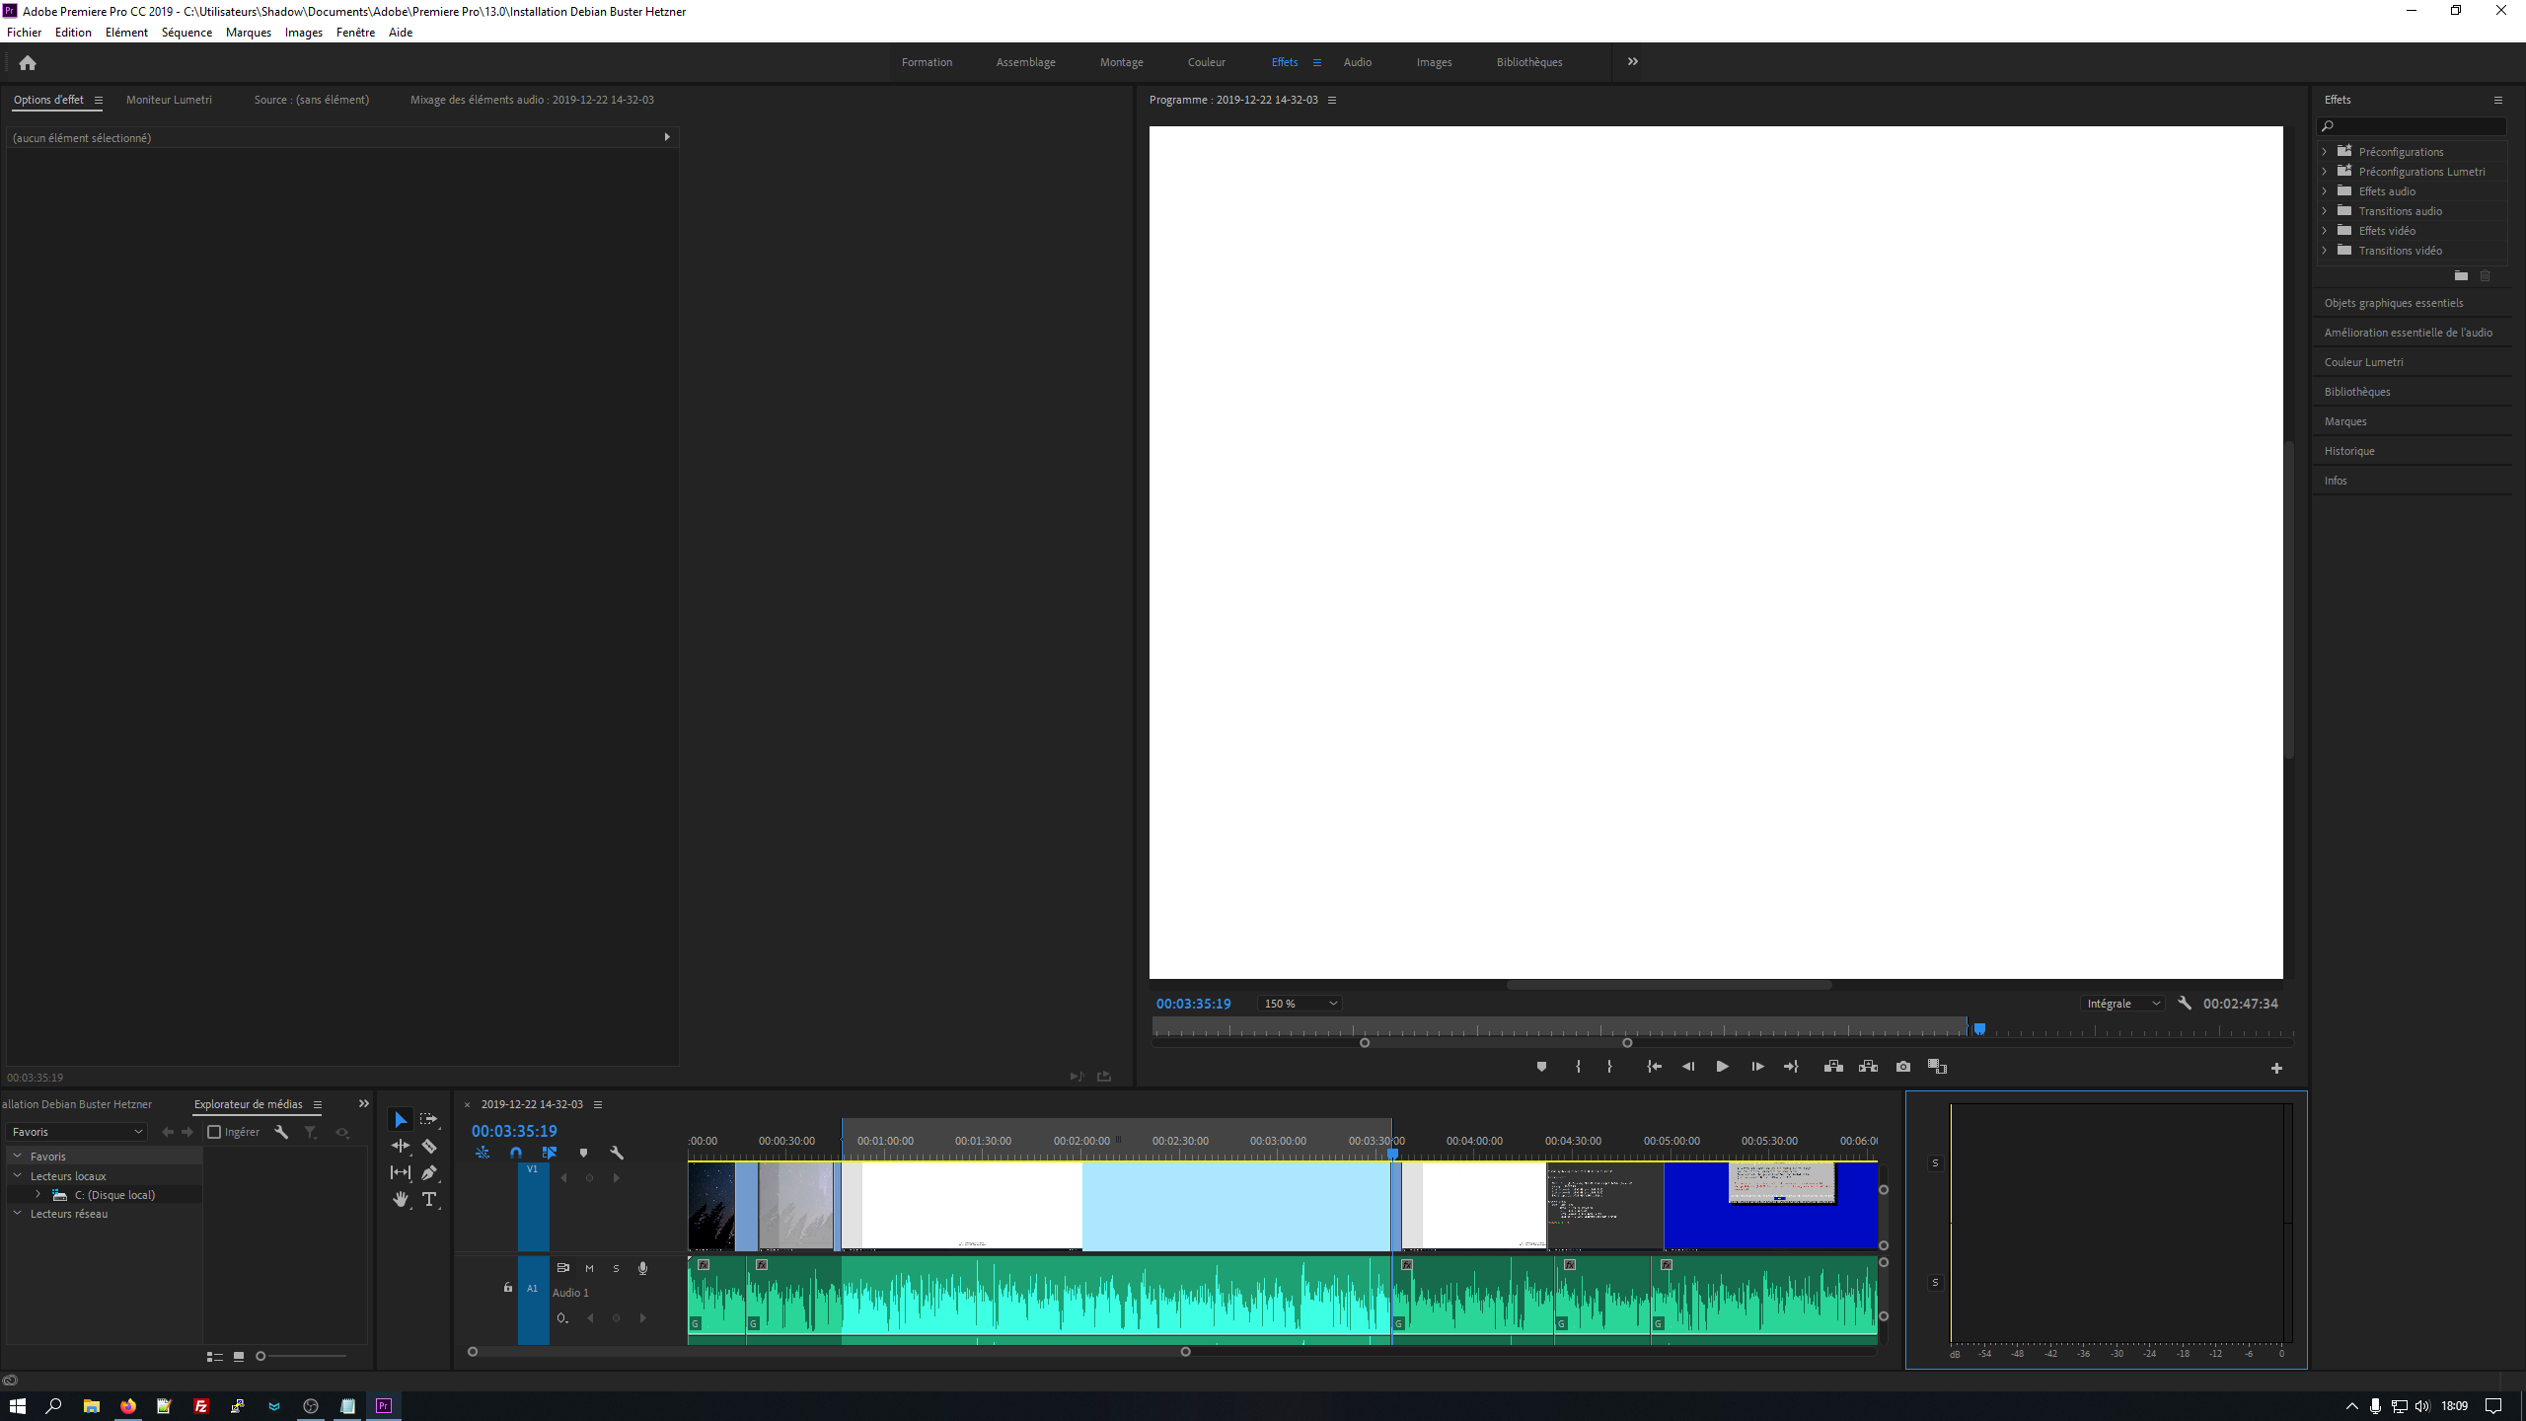
Task: Click the new custom bin icon in Effets
Action: pos(2461,276)
